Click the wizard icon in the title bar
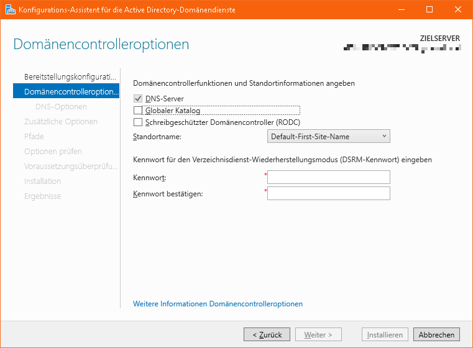Screen dimensions: 473x348 click(x=9, y=10)
